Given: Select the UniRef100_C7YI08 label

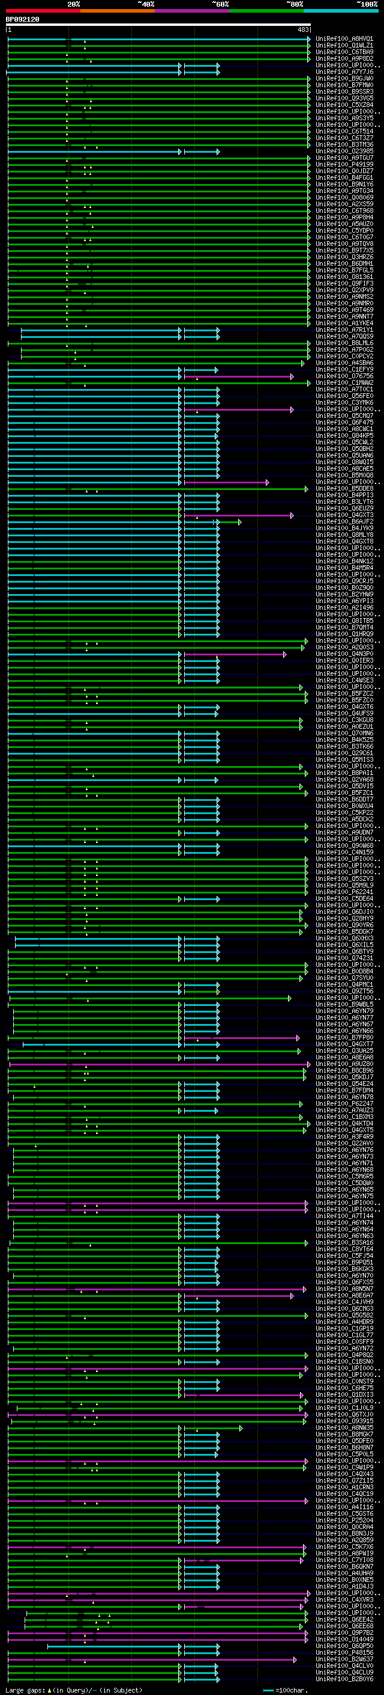Looking at the screenshot, I should click(344, 1560).
